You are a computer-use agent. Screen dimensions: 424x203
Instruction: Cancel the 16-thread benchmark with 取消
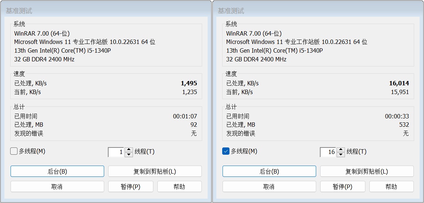269,187
